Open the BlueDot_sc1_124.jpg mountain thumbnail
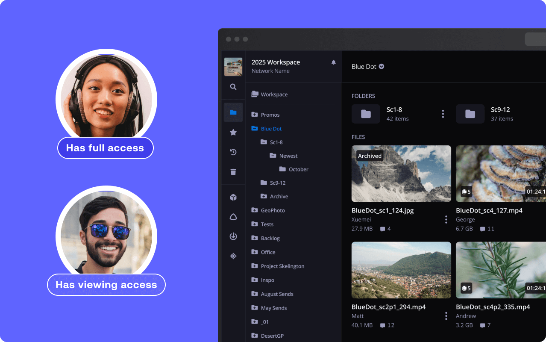The height and width of the screenshot is (342, 546). point(401,174)
